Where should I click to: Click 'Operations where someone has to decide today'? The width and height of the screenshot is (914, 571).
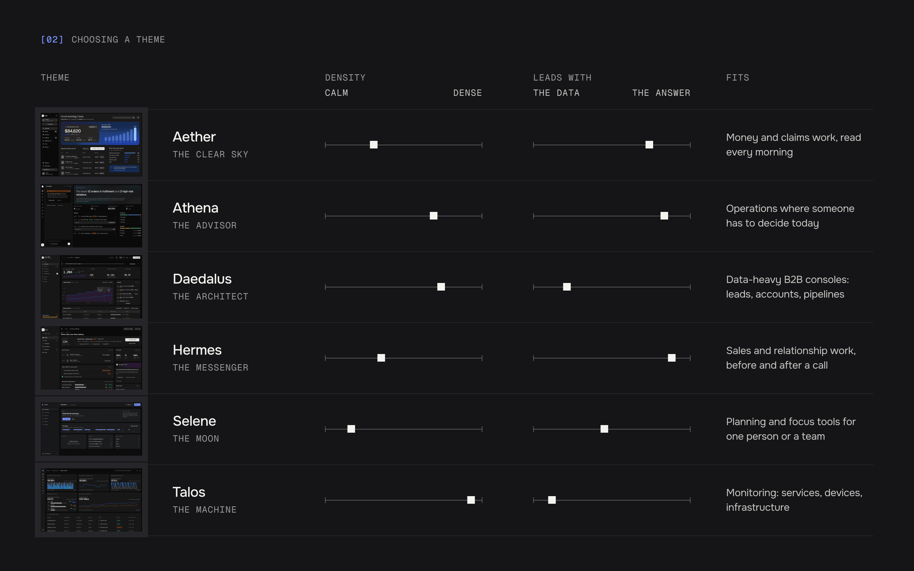pyautogui.click(x=790, y=216)
